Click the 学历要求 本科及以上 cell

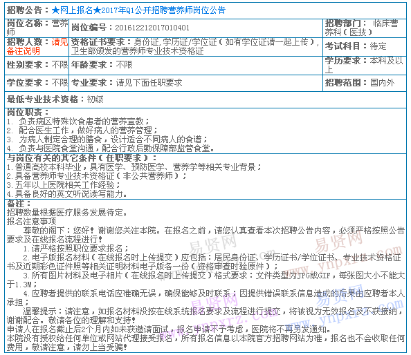365,65
